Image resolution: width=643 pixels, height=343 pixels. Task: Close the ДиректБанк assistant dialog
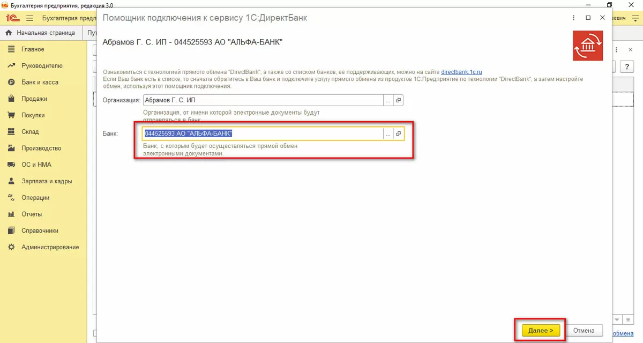pos(602,18)
